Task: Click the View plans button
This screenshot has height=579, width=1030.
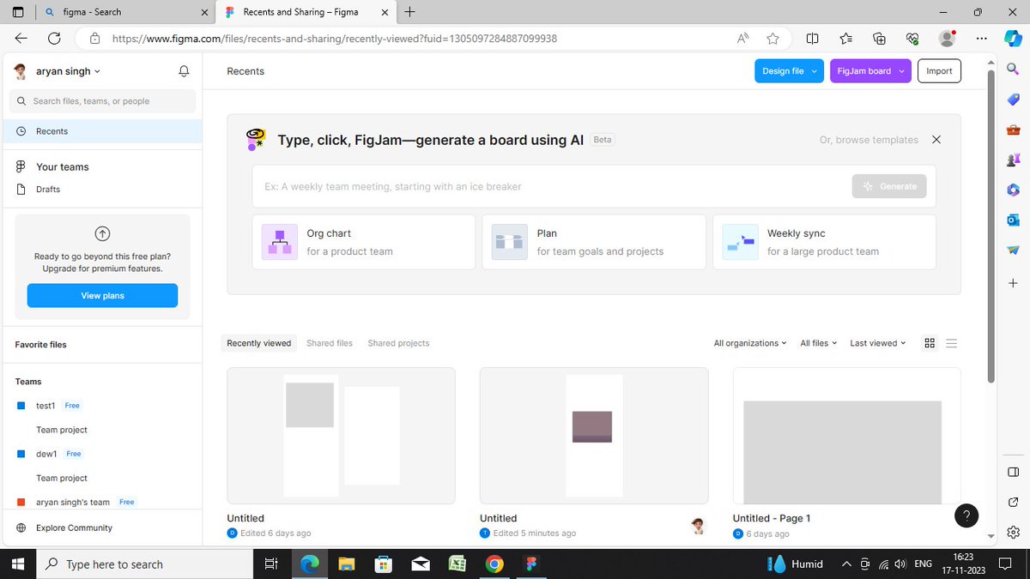Action: tap(102, 295)
